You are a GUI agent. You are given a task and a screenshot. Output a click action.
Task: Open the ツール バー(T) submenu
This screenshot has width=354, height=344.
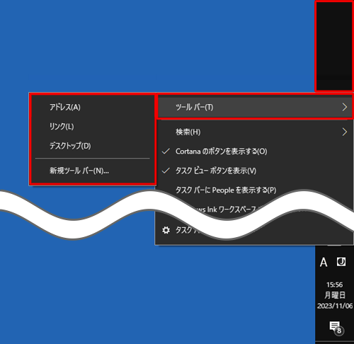pos(255,108)
